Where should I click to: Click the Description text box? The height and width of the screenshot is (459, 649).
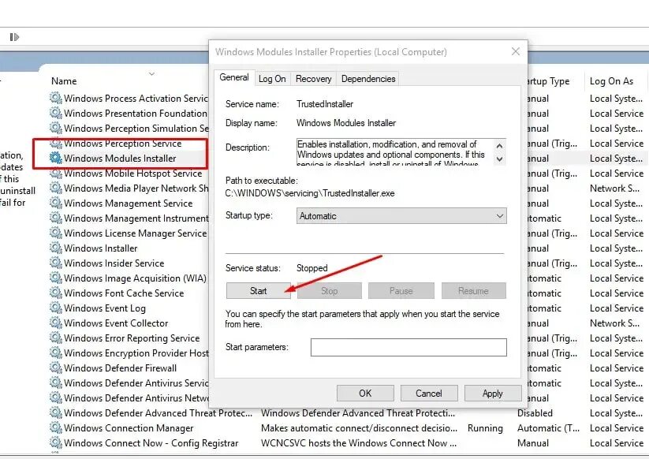tap(395, 152)
